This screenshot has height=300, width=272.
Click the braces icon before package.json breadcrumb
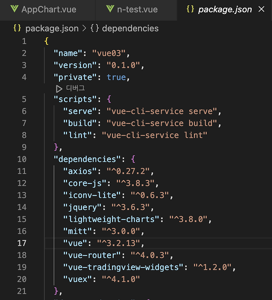(16, 29)
